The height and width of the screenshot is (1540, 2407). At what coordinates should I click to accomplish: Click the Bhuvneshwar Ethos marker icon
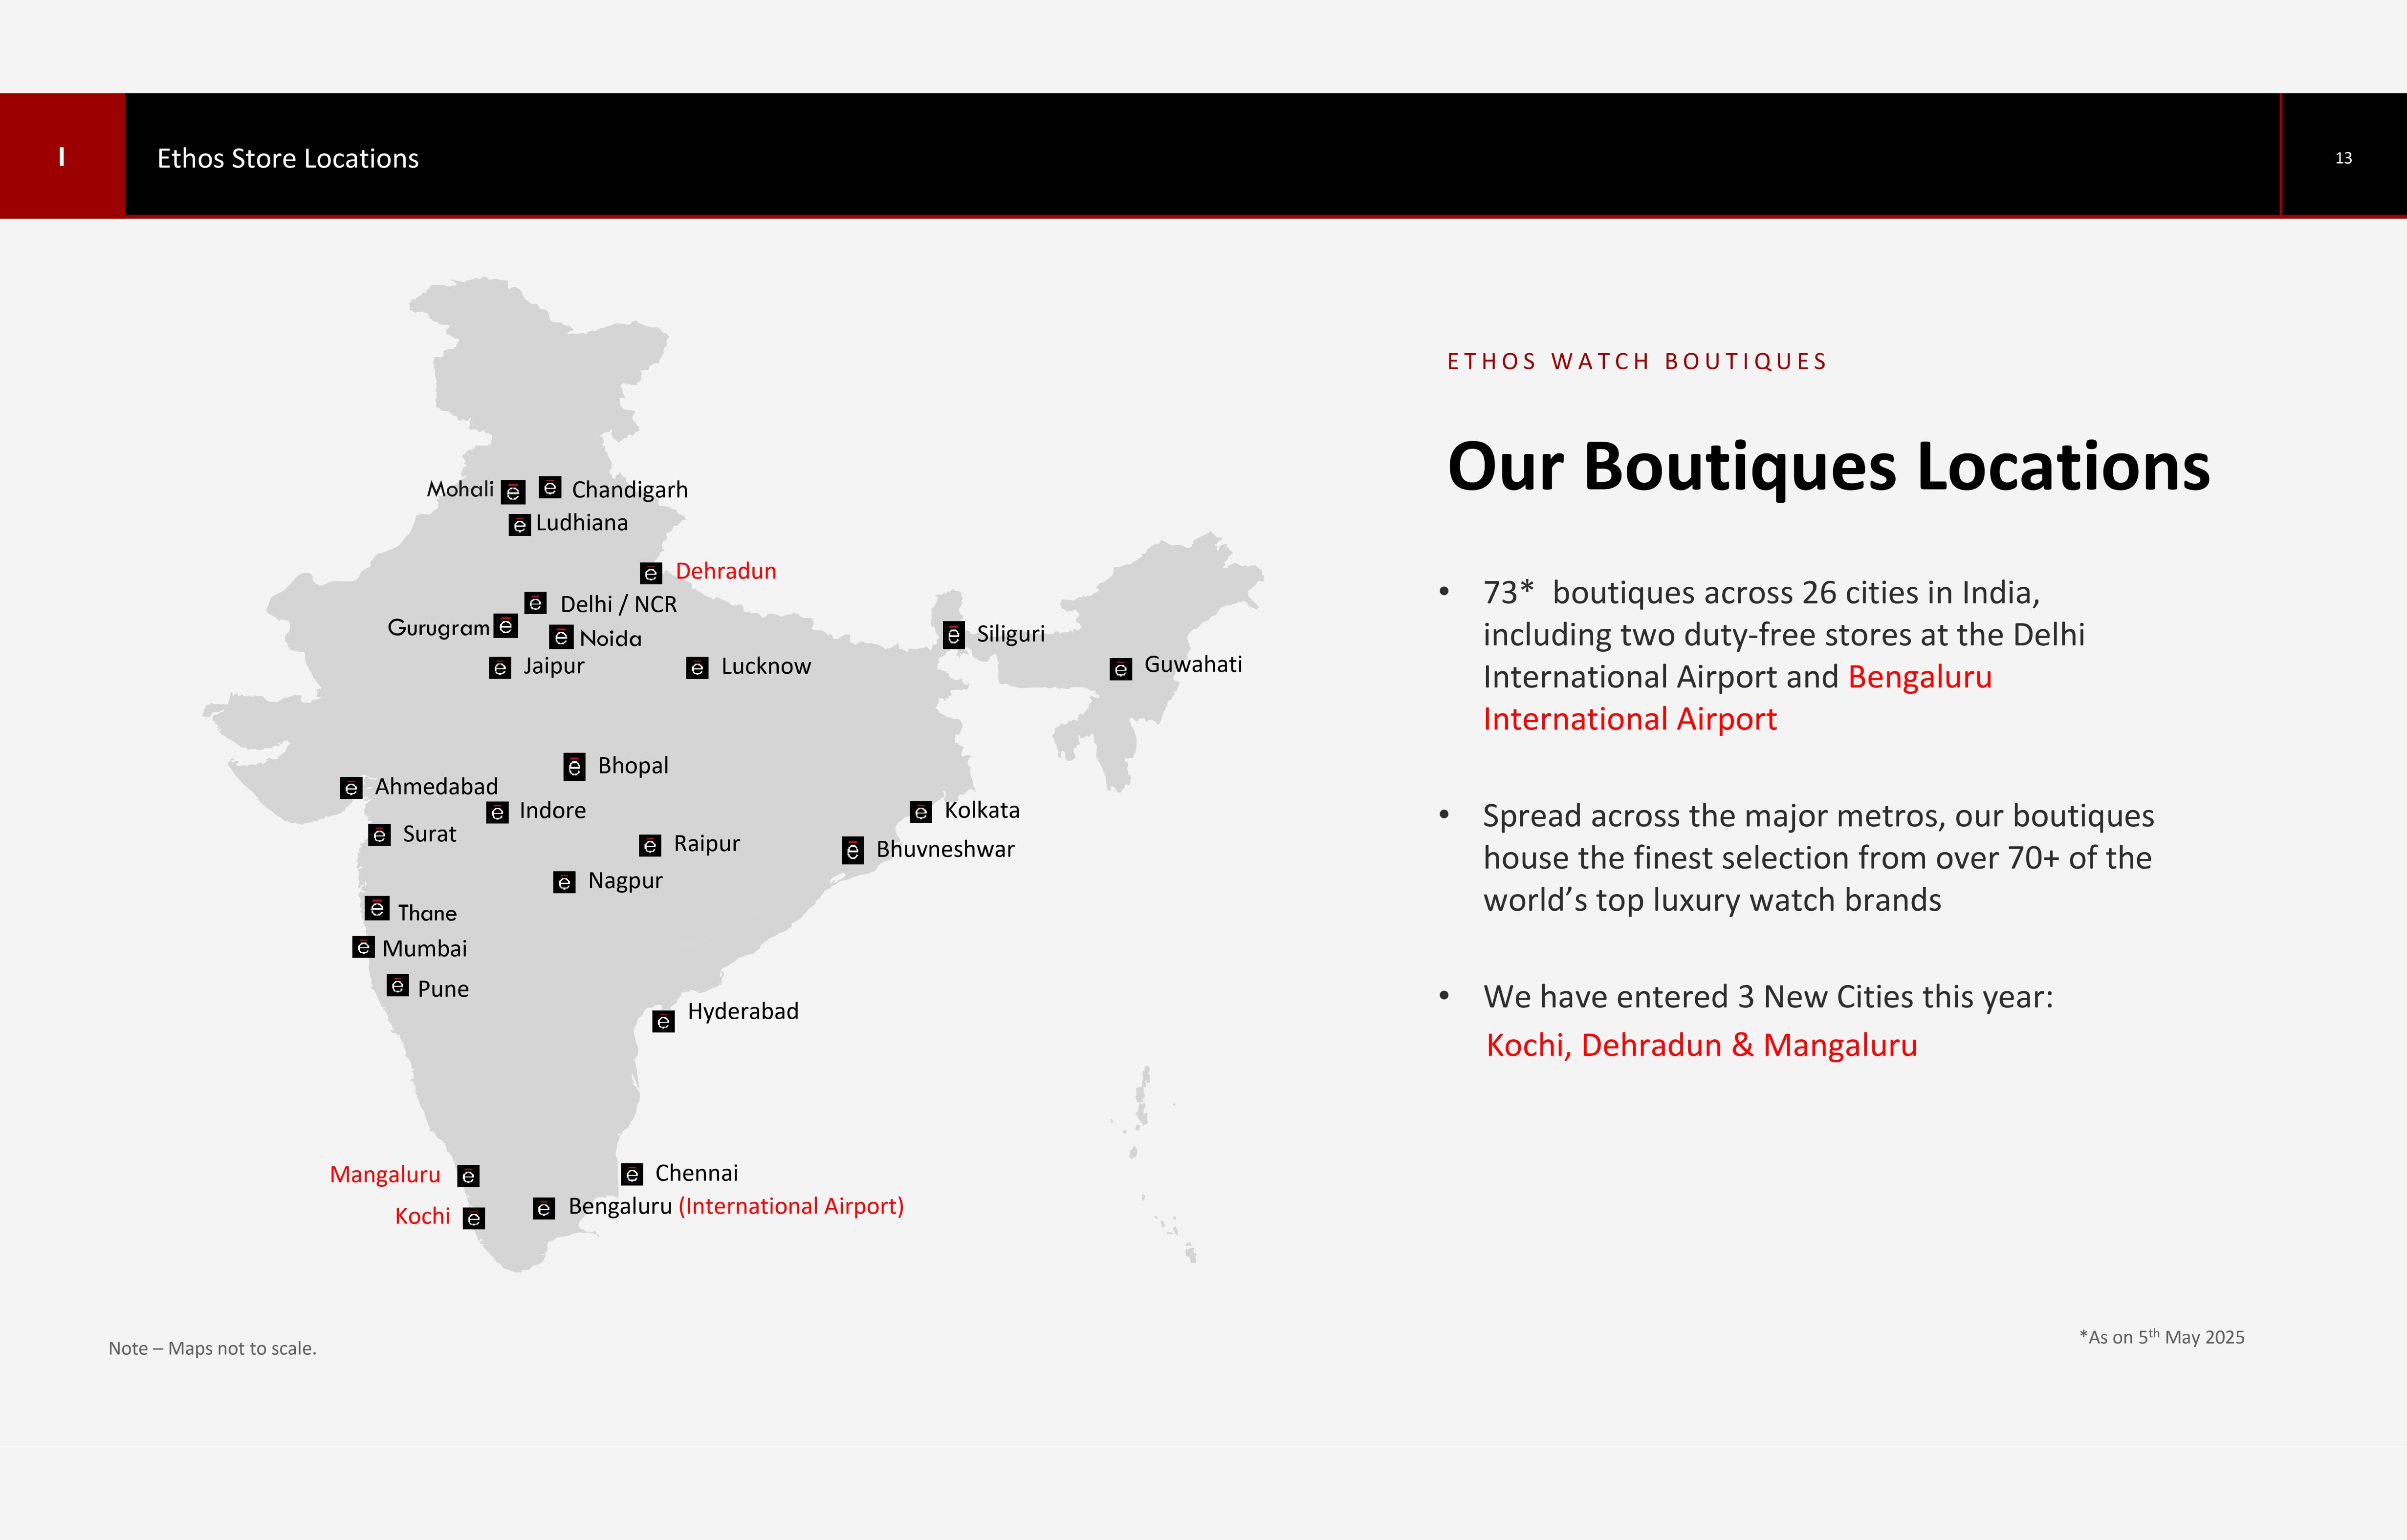pyautogui.click(x=853, y=850)
